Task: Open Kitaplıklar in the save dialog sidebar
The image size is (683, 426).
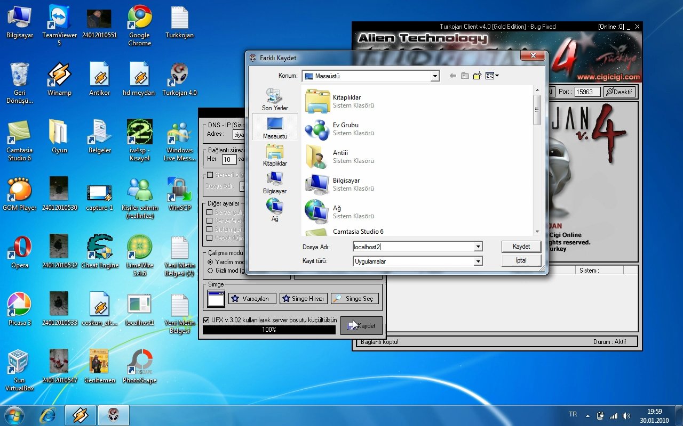Action: pyautogui.click(x=275, y=155)
